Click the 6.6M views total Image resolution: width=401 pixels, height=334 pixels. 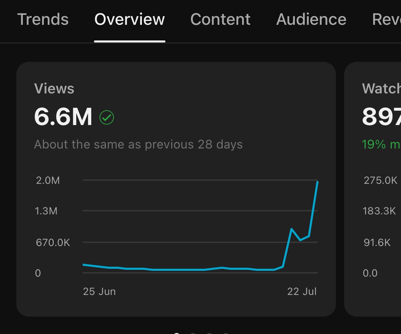point(63,117)
